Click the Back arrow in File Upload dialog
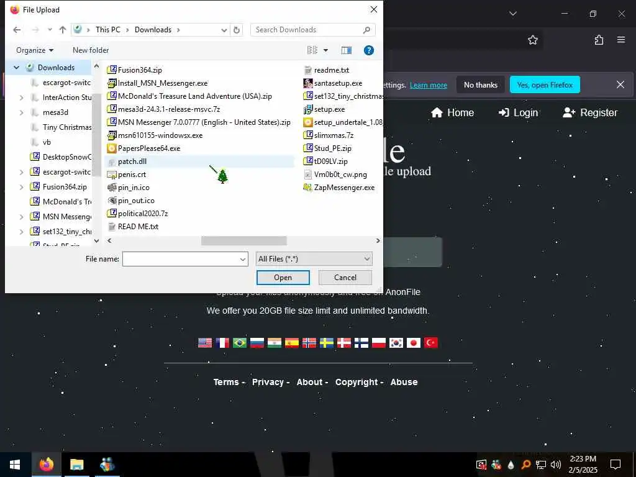The image size is (636, 477). pos(17,30)
